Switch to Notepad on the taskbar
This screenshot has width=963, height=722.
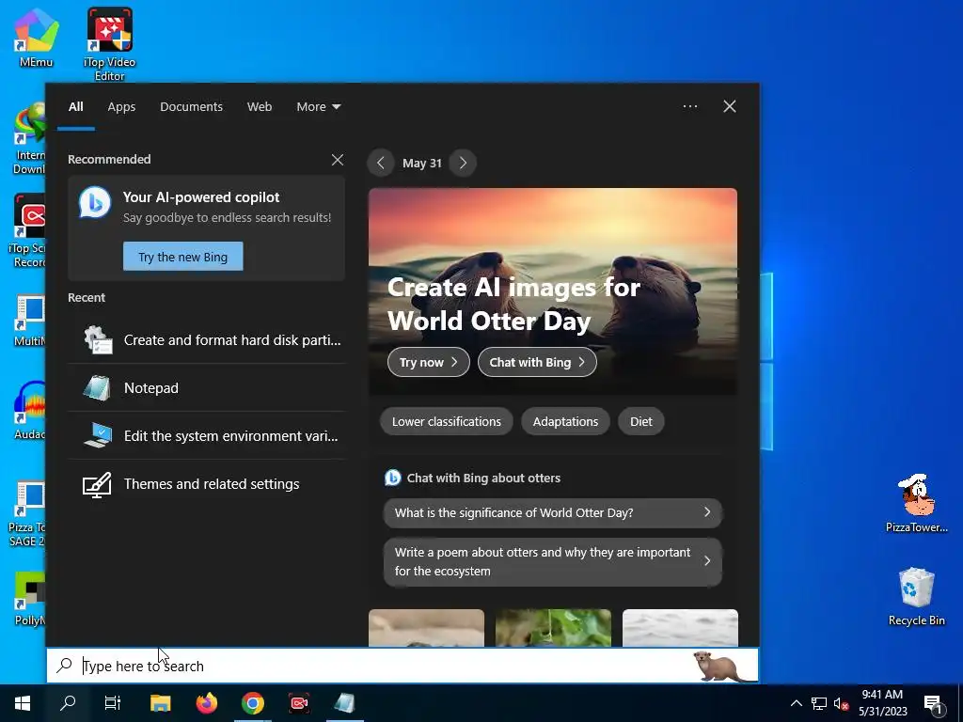point(344,703)
